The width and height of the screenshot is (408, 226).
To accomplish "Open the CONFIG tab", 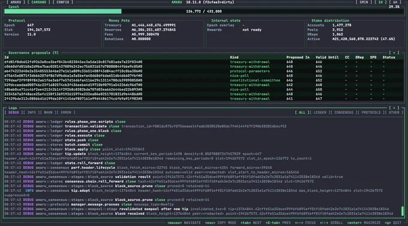I will [x=63, y=2].
